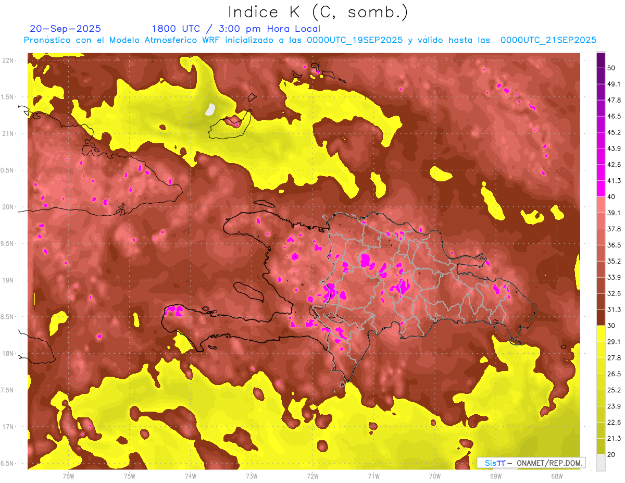Click the light gray legend swatch below 20

[601, 463]
